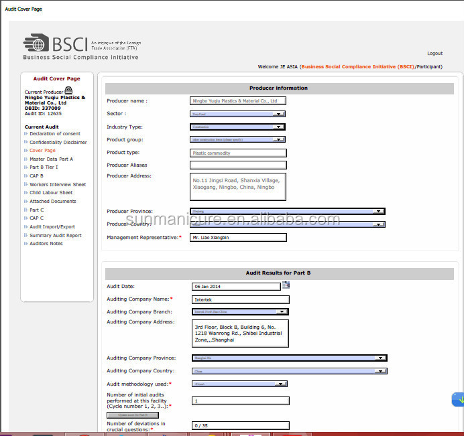The height and width of the screenshot is (436, 464).
Task: Click the Producer Address text area
Action: pos(238,187)
